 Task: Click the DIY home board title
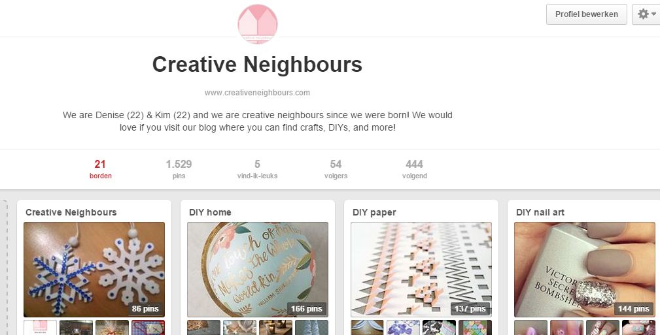[210, 212]
